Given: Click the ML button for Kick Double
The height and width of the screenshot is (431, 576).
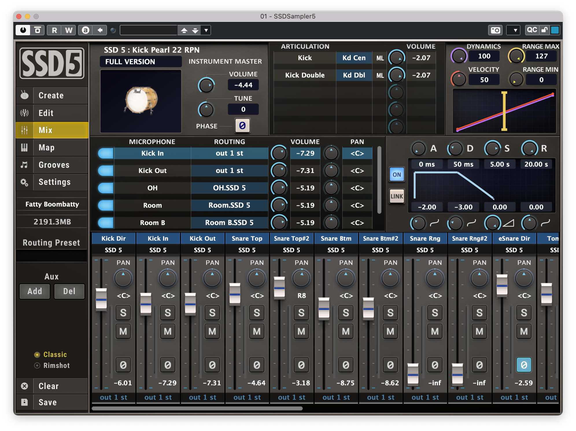Looking at the screenshot, I should 380,75.
